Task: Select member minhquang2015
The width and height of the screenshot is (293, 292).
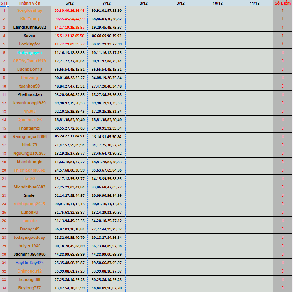Action: coord(29,204)
